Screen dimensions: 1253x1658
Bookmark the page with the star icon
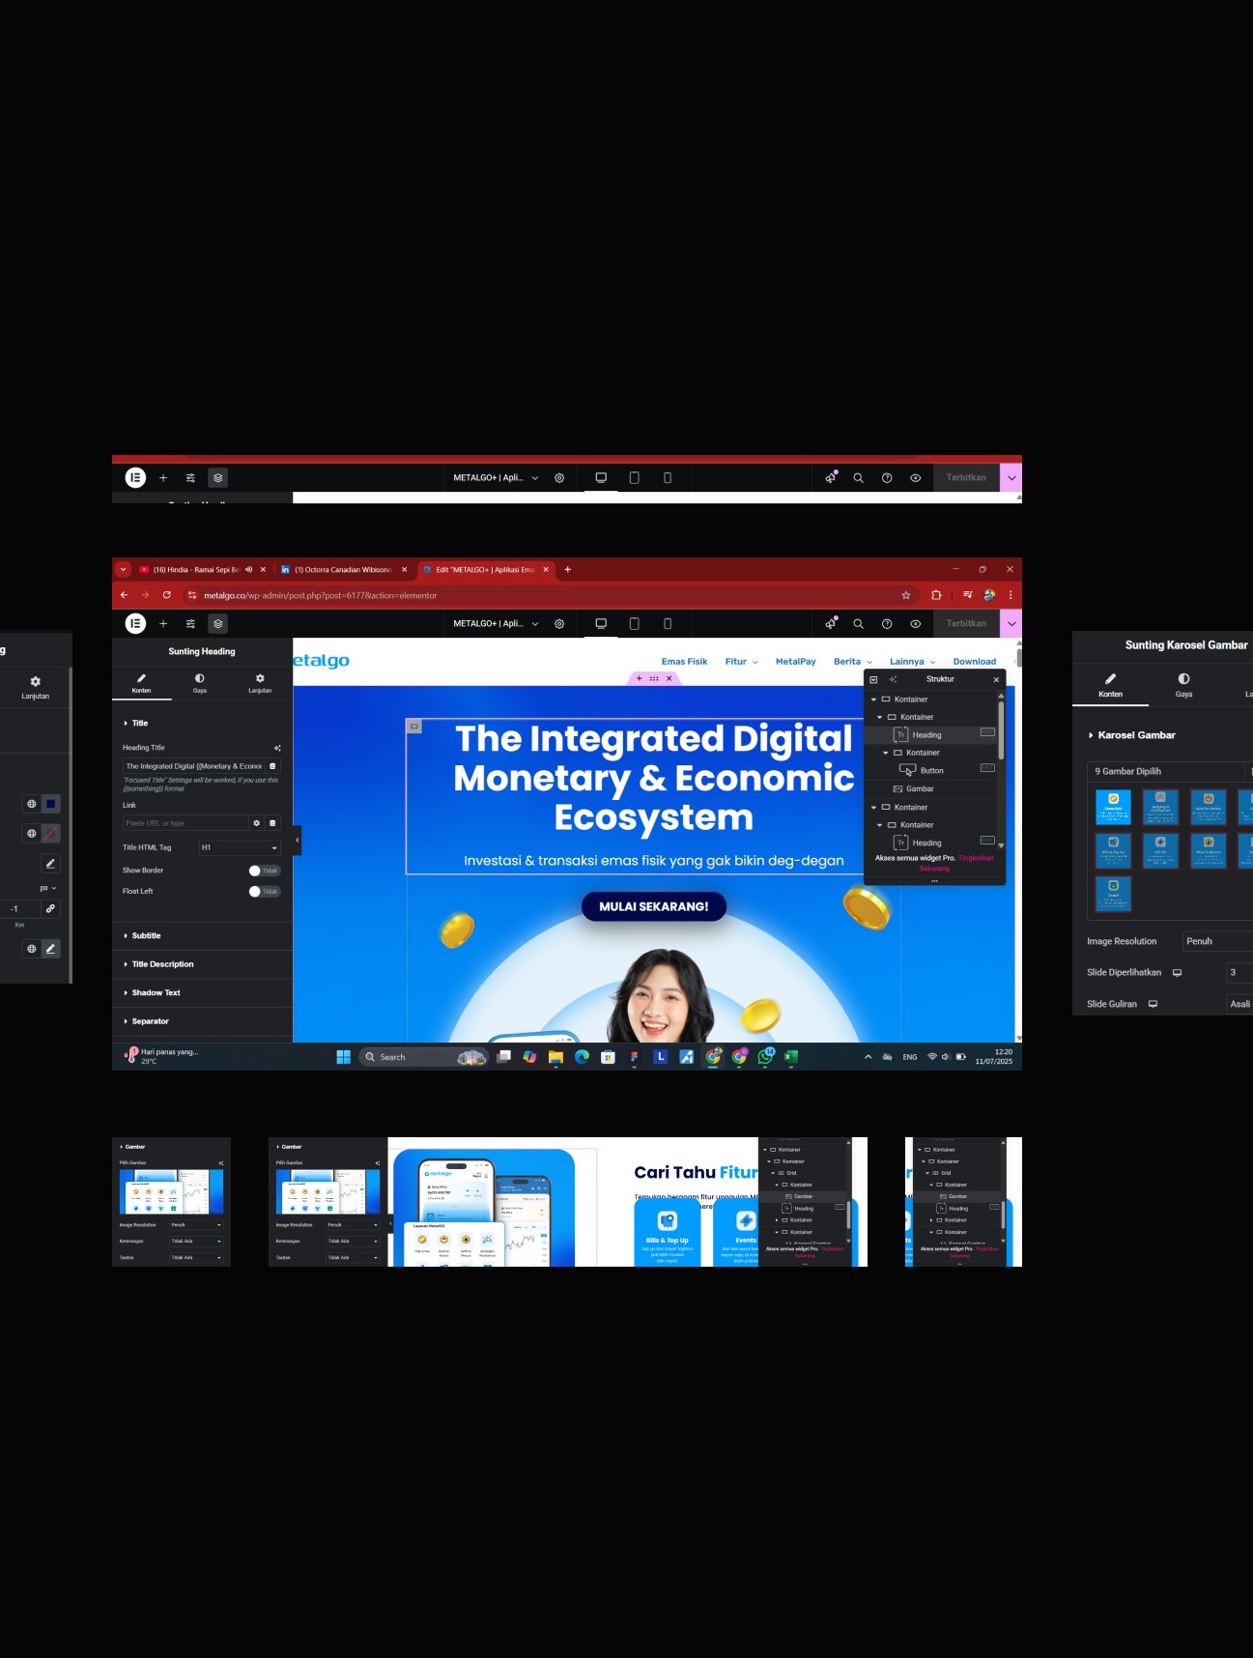(x=906, y=595)
